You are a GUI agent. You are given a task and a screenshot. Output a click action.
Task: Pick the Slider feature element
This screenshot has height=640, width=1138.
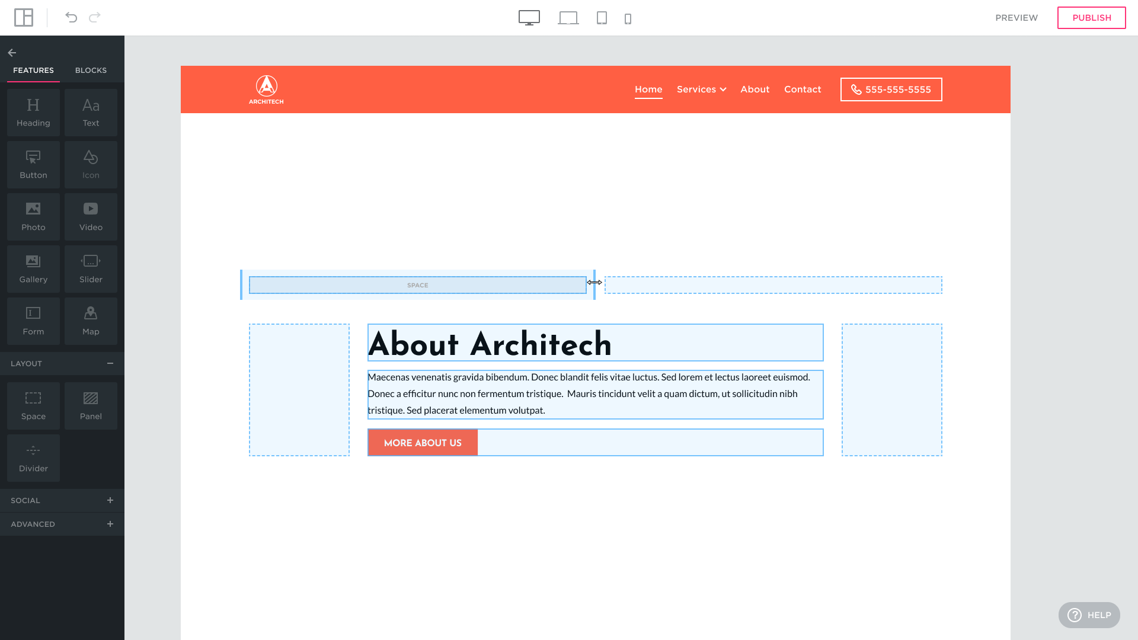coord(91,269)
